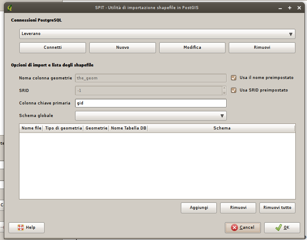Click the Rimuovi tutto button
Viewport: 307px width, 240px height.
277,208
